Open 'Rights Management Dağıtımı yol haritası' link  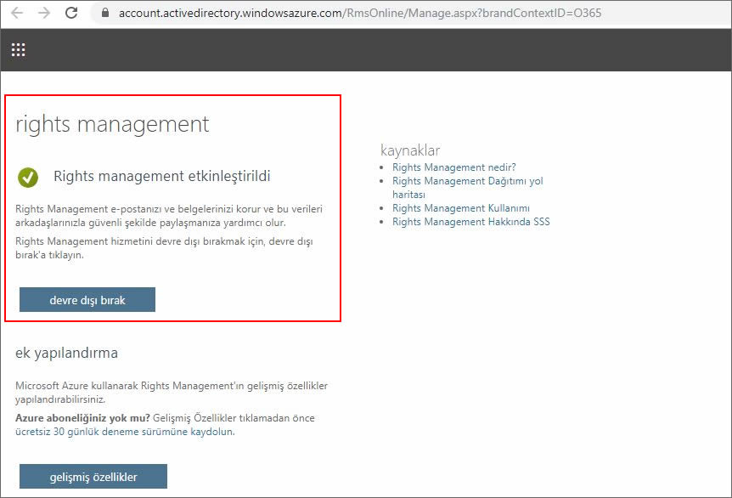tap(467, 187)
